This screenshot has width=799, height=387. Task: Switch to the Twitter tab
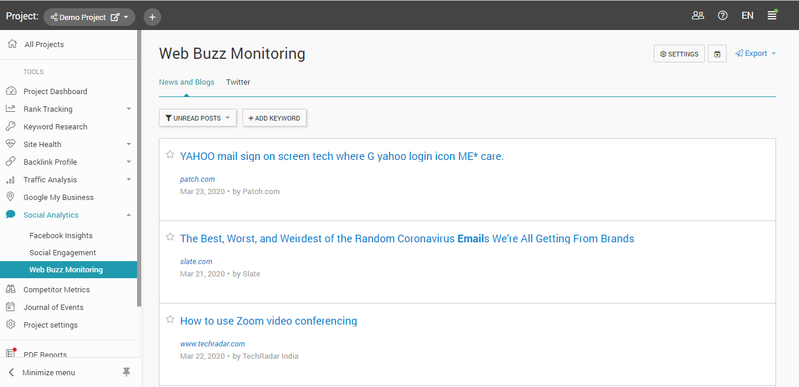click(x=238, y=82)
